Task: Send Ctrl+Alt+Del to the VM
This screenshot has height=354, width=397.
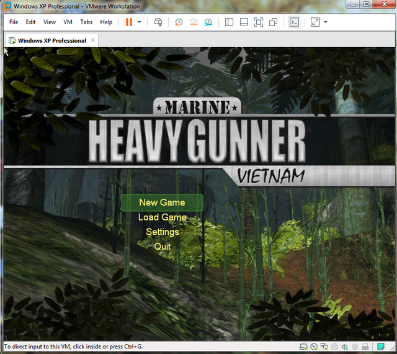Action: point(158,22)
